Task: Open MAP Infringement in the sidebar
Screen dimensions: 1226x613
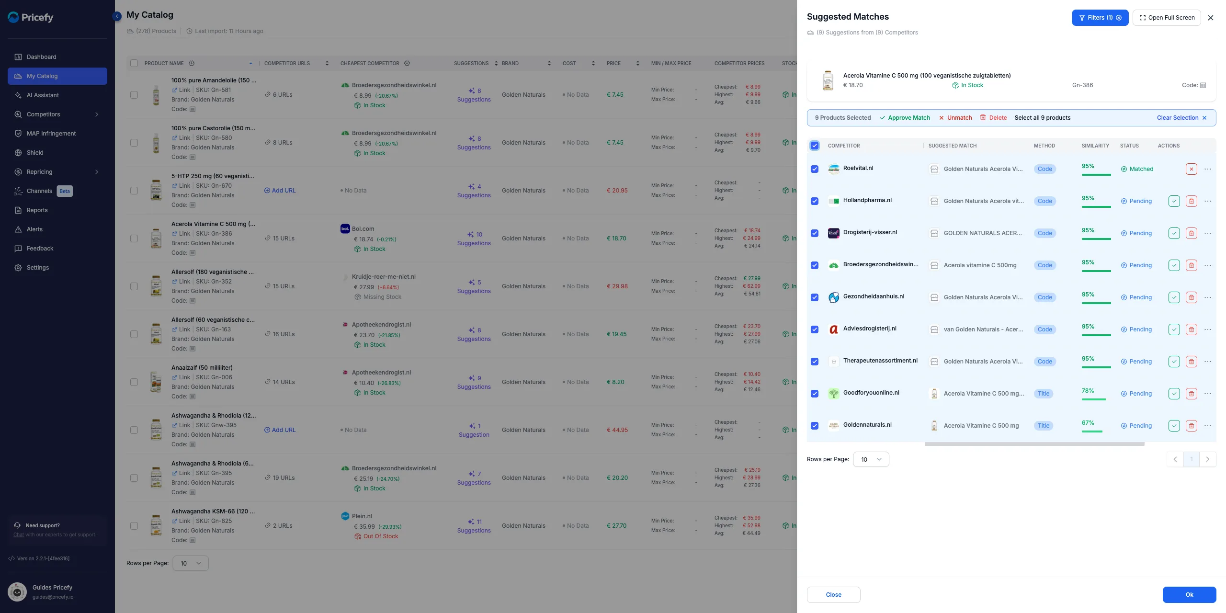Action: pyautogui.click(x=57, y=134)
